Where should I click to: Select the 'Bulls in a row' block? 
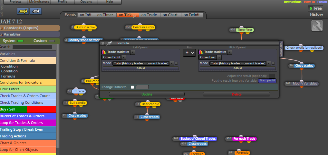point(85,27)
